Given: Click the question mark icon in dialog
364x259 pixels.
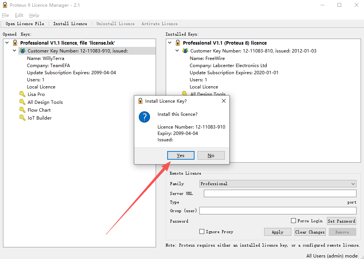Looking at the screenshot, I should [144, 117].
